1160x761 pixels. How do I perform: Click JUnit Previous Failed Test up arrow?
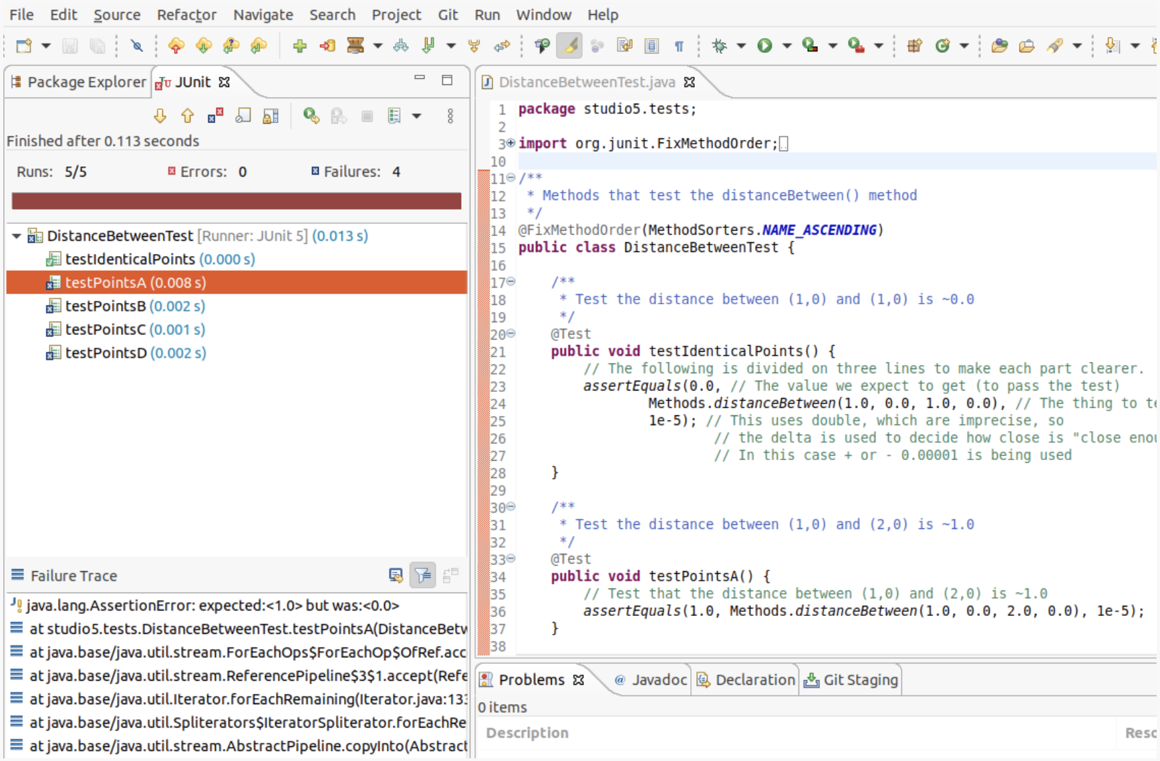point(187,116)
